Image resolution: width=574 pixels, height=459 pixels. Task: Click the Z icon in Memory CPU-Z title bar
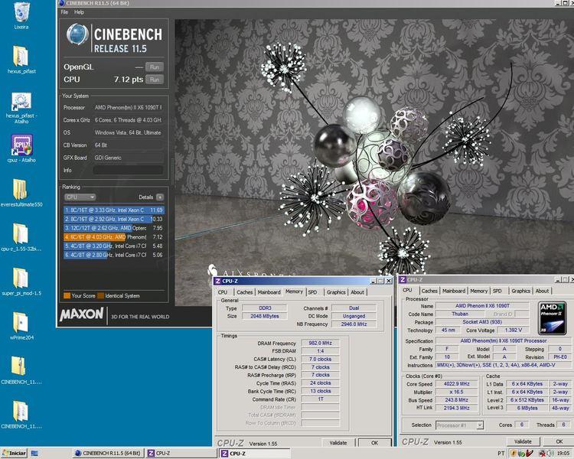click(x=217, y=281)
